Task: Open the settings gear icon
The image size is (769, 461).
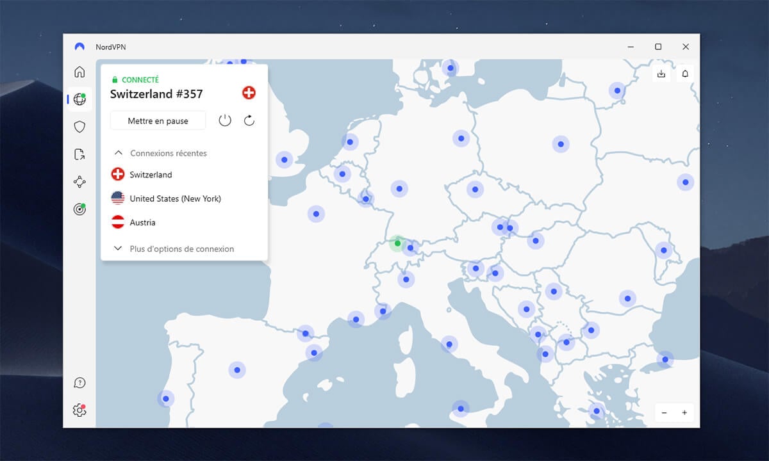Action: click(x=79, y=410)
